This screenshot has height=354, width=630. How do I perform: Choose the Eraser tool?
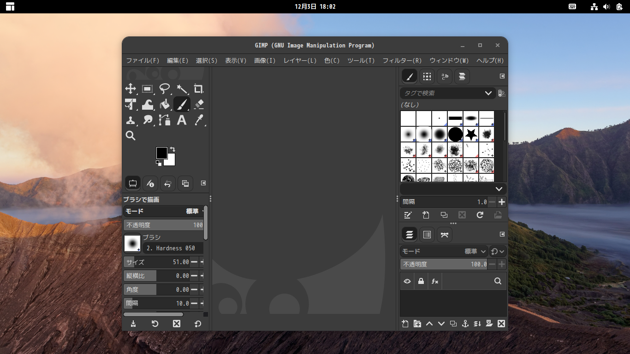(199, 105)
